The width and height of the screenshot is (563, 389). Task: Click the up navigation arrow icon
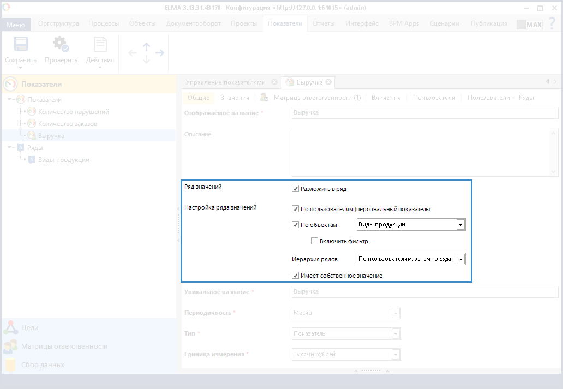pos(146,47)
